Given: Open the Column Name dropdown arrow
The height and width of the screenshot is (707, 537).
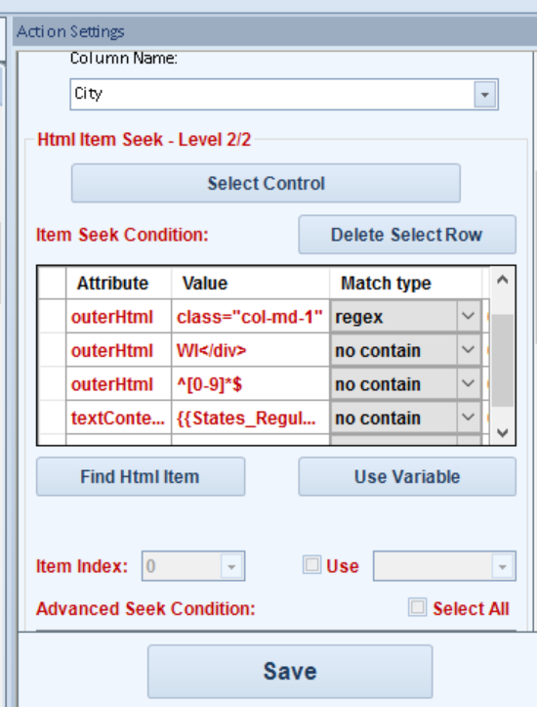Looking at the screenshot, I should coord(485,94).
